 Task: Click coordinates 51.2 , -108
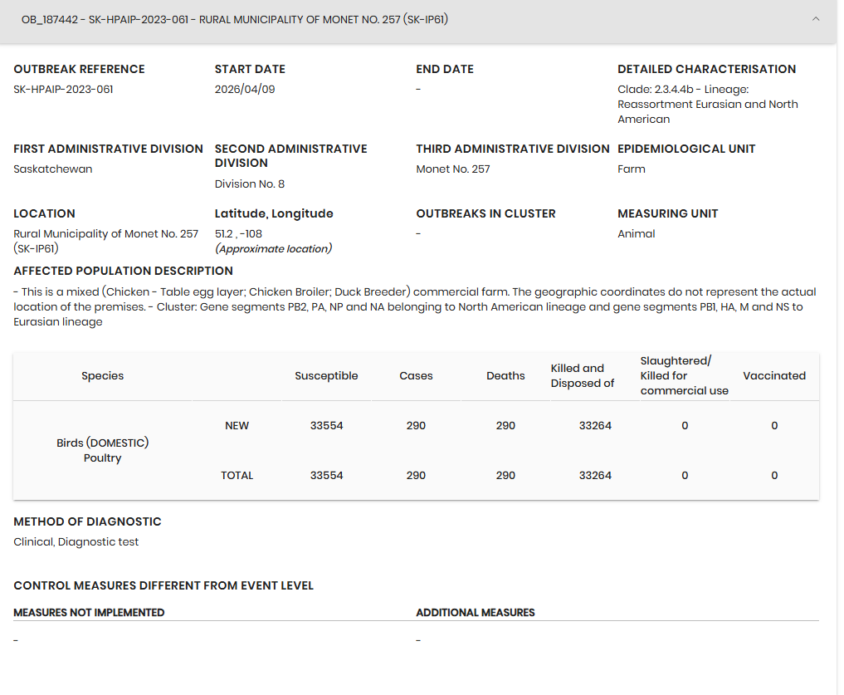[238, 234]
